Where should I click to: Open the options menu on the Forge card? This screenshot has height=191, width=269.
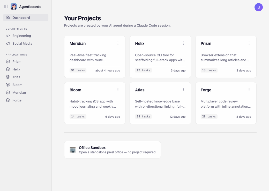click(x=249, y=90)
